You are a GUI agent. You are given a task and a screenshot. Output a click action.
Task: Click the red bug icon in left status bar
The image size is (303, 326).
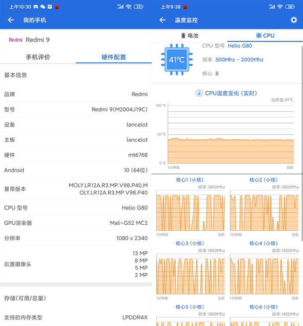pyautogui.click(x=57, y=7)
